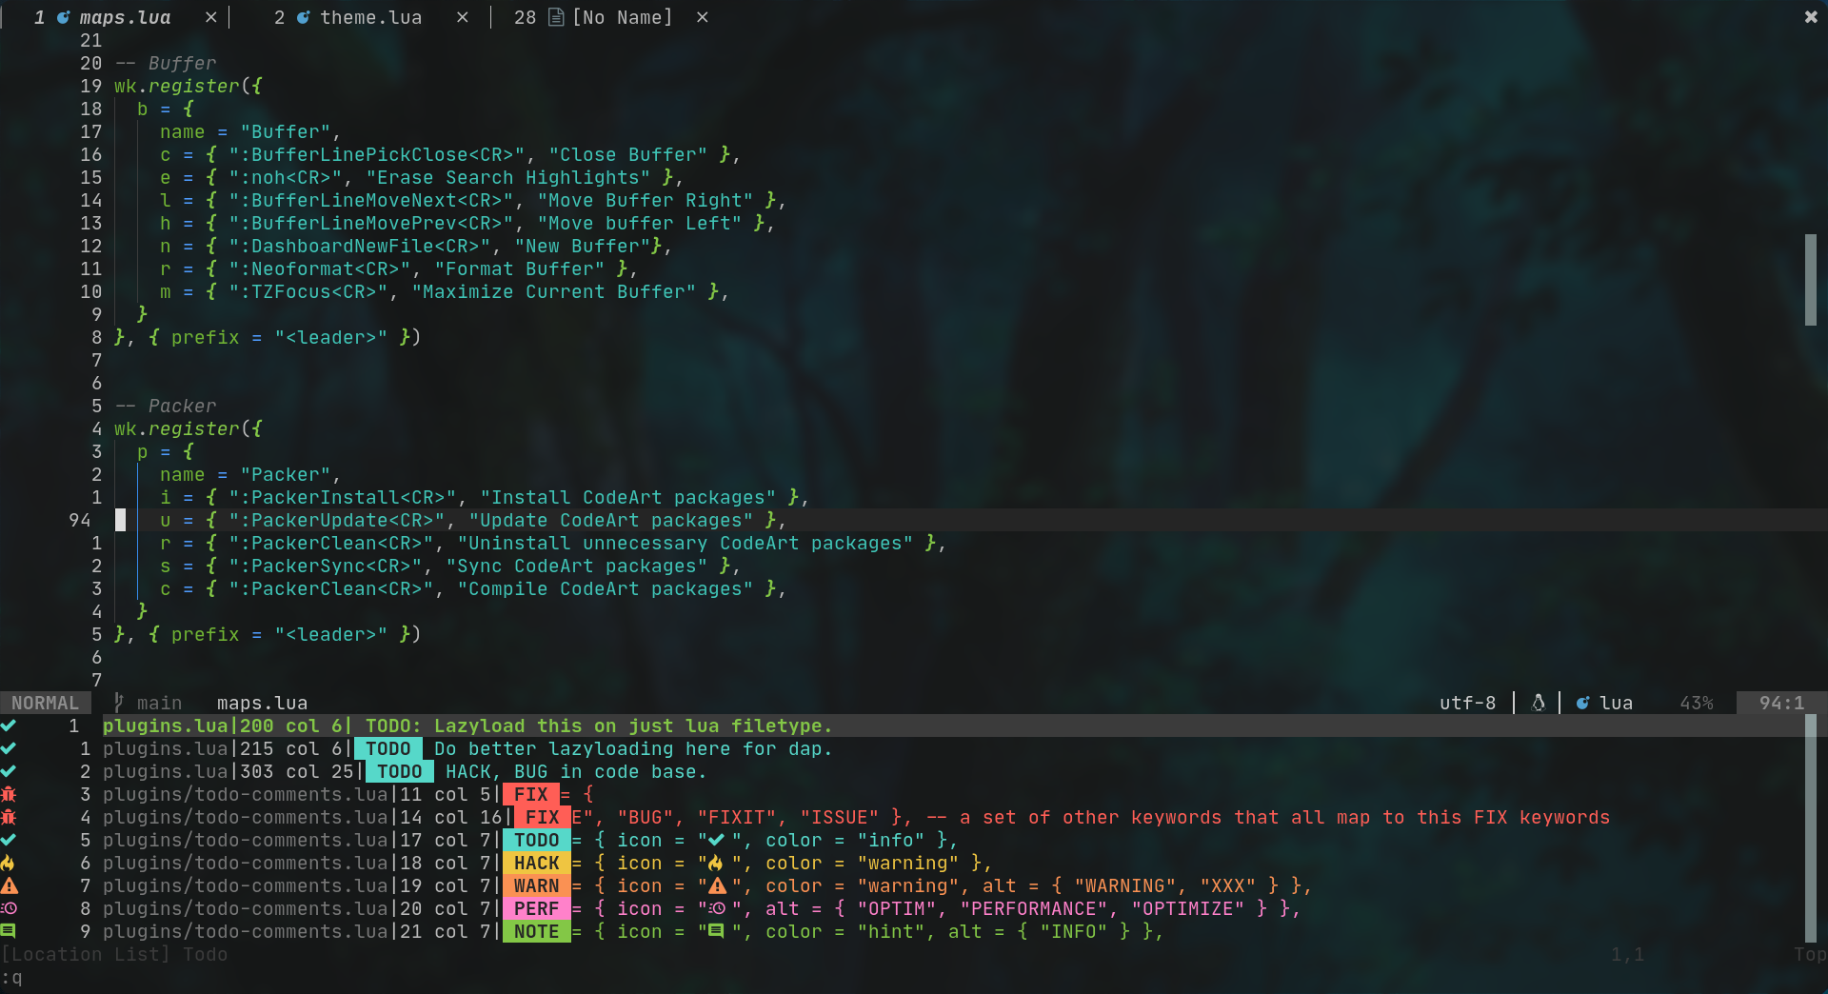The width and height of the screenshot is (1828, 994).
Task: Click the ":PackerInstall<CR>" string
Action: pyautogui.click(x=342, y=497)
